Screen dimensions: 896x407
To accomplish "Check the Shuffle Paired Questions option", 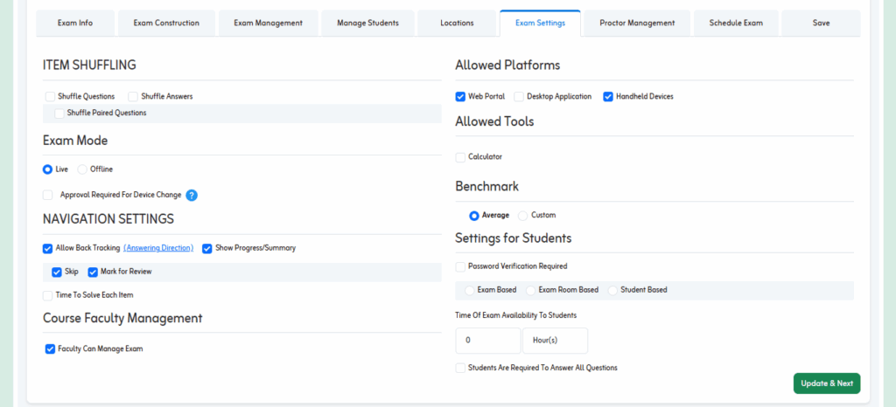I will pyautogui.click(x=59, y=113).
